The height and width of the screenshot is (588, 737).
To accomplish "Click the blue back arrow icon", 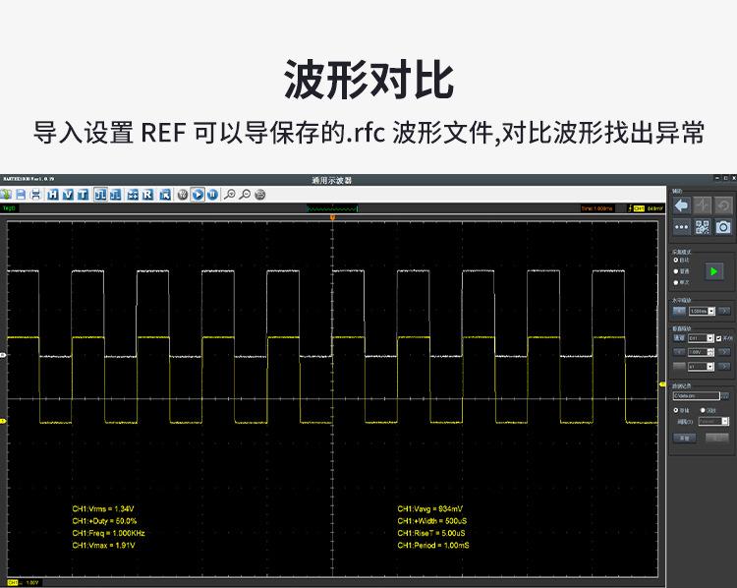I will point(680,205).
